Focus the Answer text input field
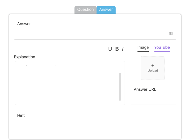 click(90, 34)
